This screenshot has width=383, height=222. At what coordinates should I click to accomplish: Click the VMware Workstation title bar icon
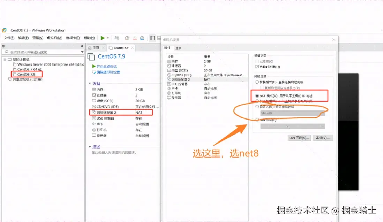pyautogui.click(x=5, y=30)
